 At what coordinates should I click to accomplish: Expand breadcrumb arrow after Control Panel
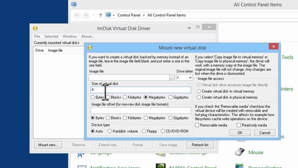pyautogui.click(x=144, y=15)
